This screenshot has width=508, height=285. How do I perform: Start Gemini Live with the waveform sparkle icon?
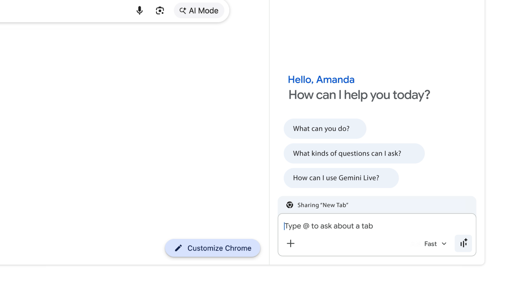coord(463,243)
